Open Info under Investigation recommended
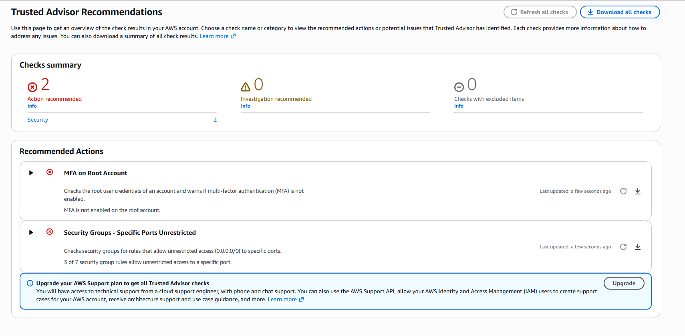This screenshot has height=336, width=685. tap(245, 106)
